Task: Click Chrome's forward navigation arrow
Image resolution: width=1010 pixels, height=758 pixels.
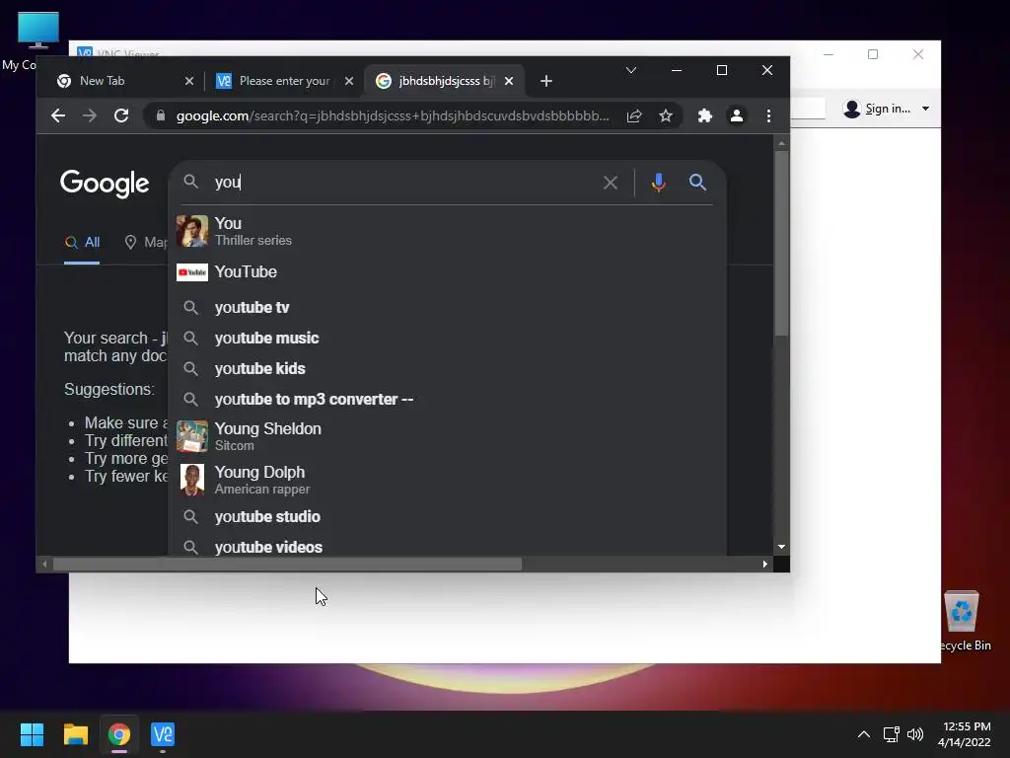Action: 90,116
